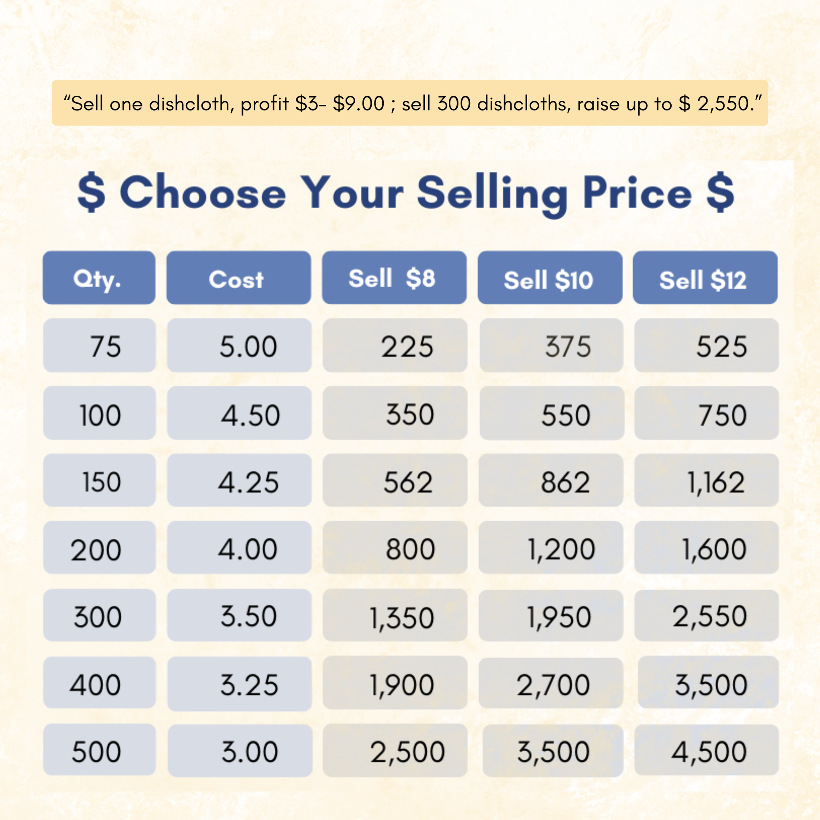
Task: Select the 375 profit cell
Action: [551, 346]
